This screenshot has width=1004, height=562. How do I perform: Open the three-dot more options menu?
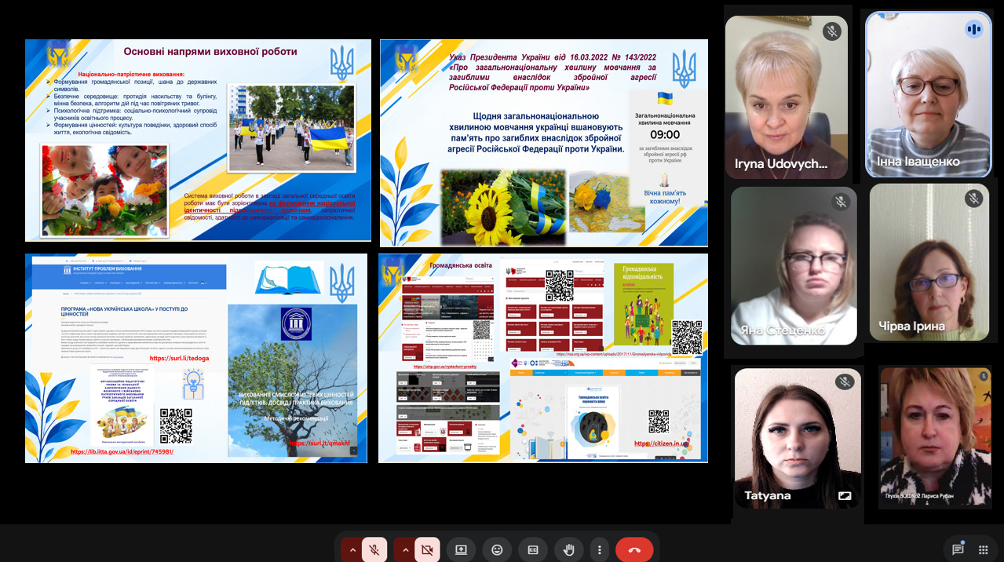(600, 549)
